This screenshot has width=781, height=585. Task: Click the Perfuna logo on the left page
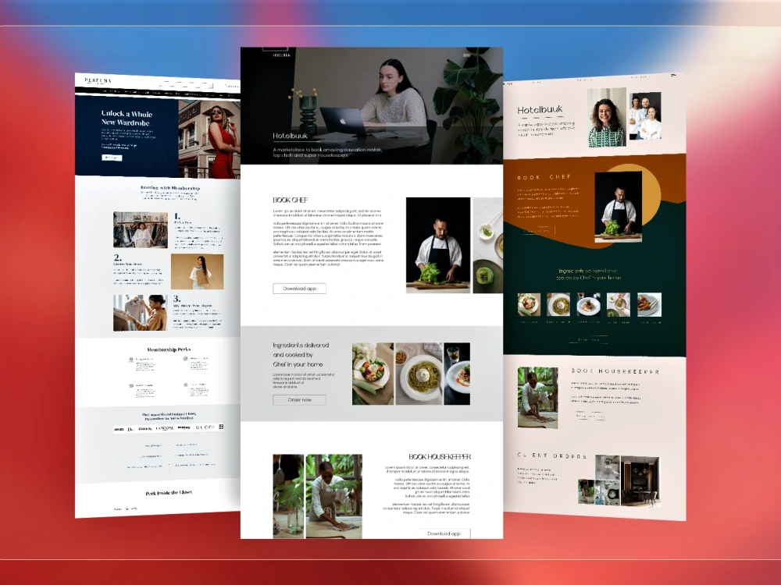click(98, 80)
